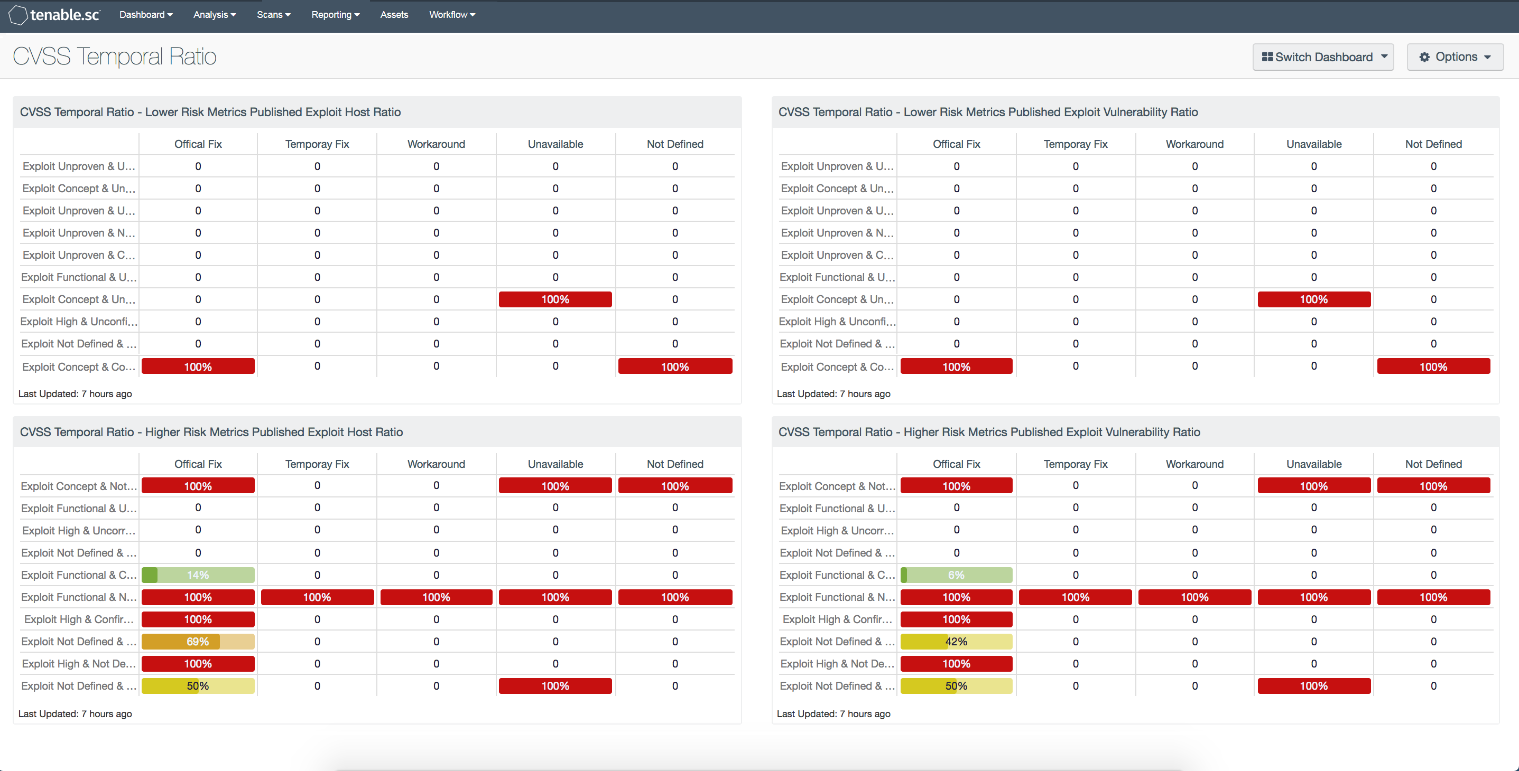
Task: Click Workaround header in Lower Risk Vulnerability Ratio
Action: point(1194,144)
